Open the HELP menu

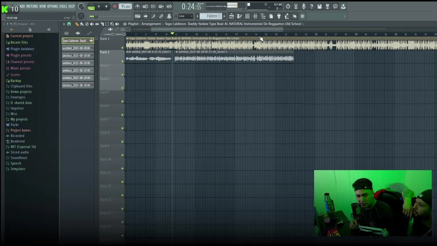pyautogui.click(x=71, y=6)
